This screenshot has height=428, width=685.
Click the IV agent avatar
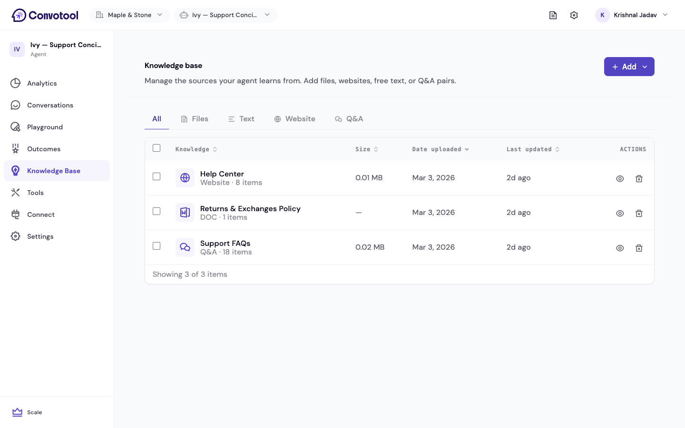coord(17,49)
